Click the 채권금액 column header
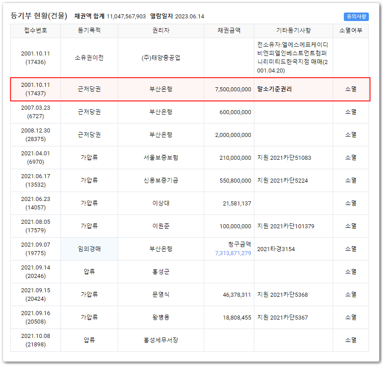385x367 pixels. 229,30
